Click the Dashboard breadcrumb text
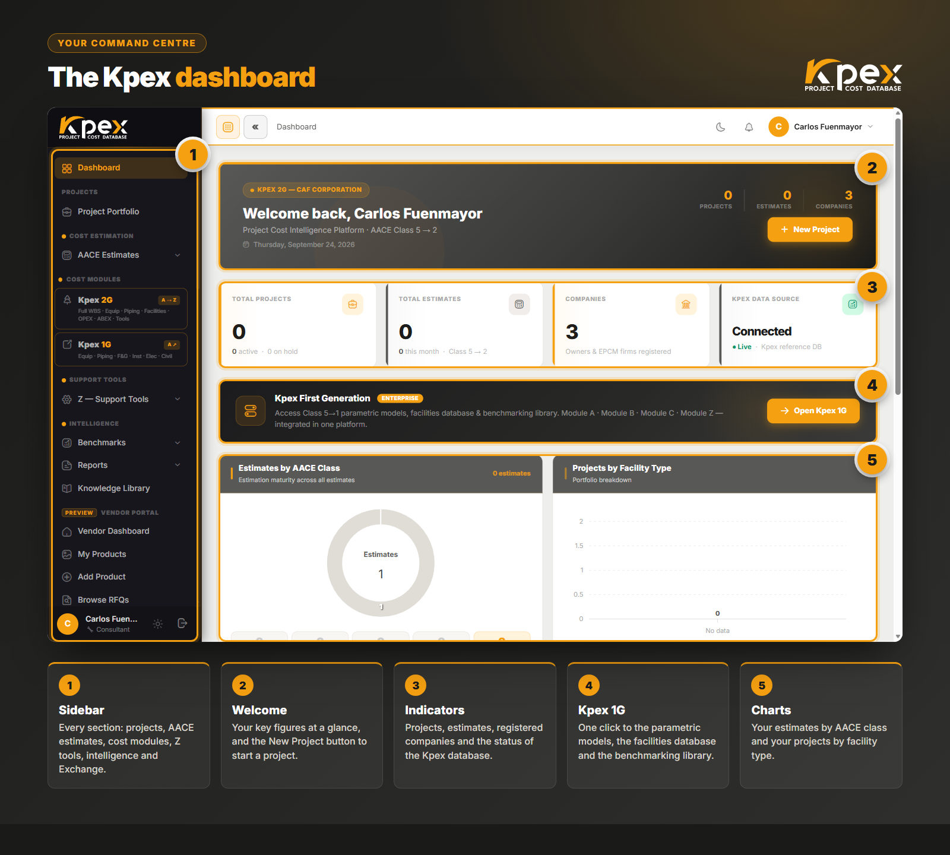 click(x=296, y=127)
